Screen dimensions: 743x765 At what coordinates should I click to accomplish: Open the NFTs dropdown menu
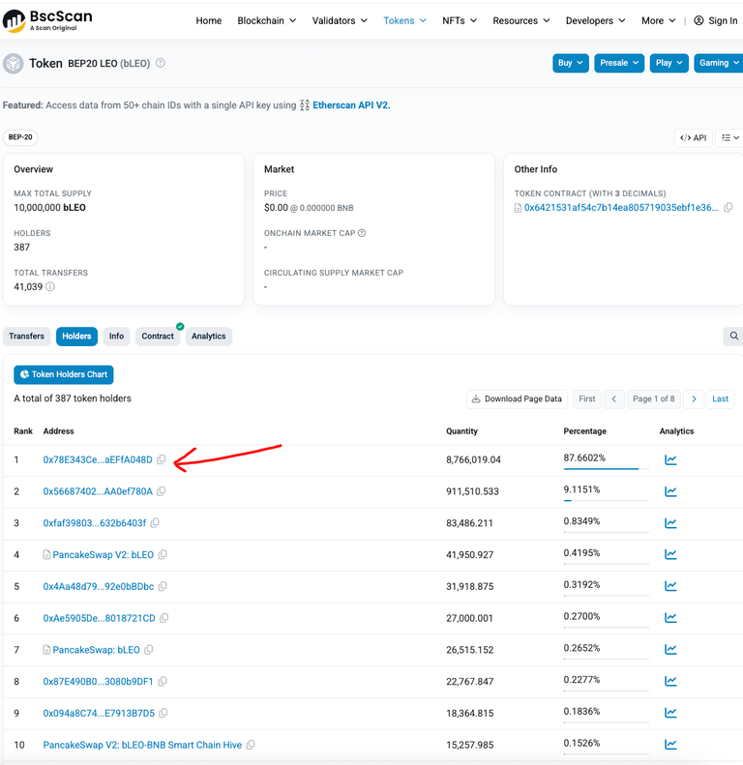(460, 20)
